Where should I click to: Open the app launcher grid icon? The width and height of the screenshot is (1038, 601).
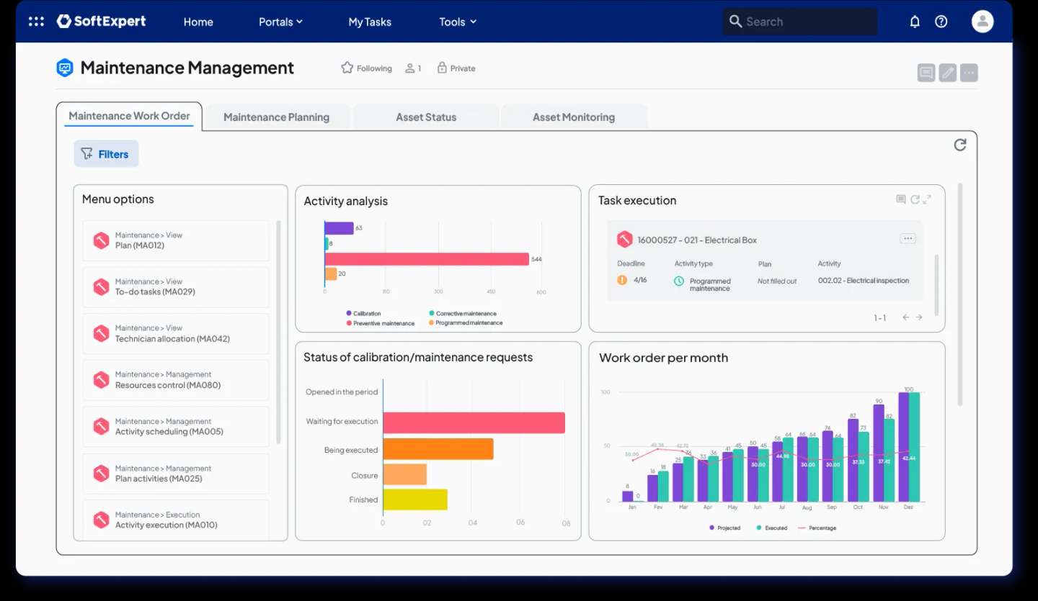(x=36, y=22)
